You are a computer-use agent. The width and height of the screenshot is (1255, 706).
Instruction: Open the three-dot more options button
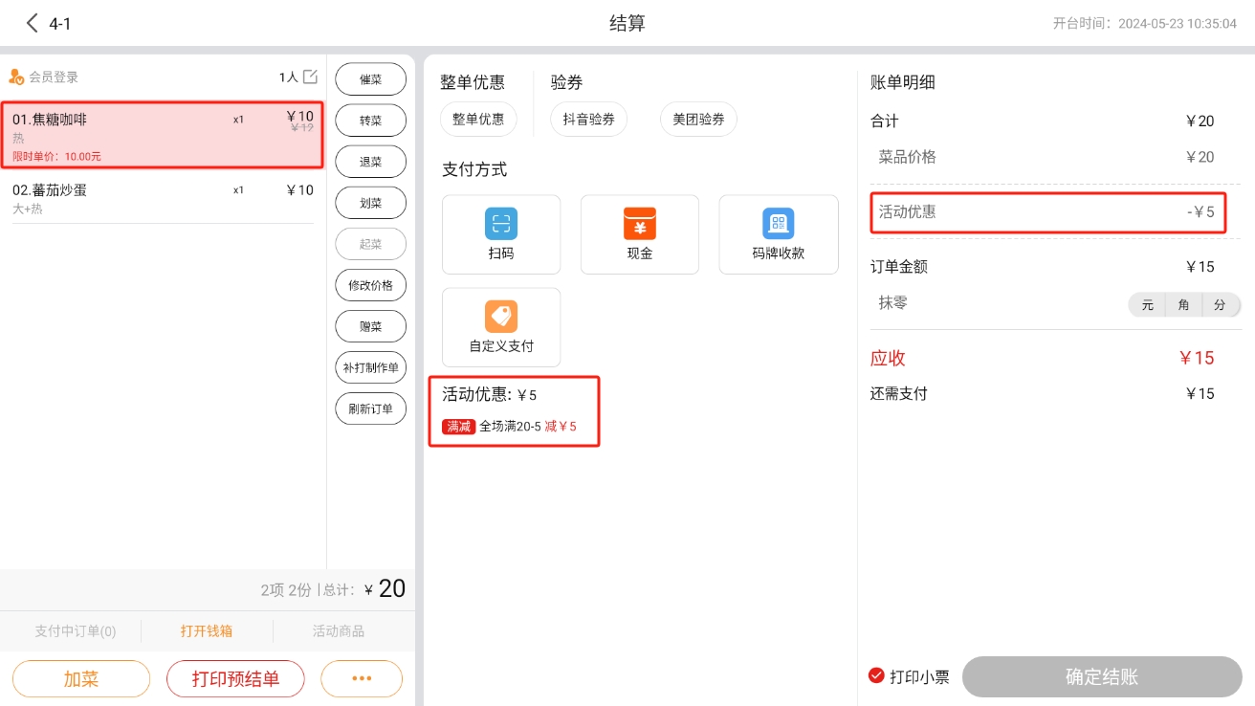(361, 678)
